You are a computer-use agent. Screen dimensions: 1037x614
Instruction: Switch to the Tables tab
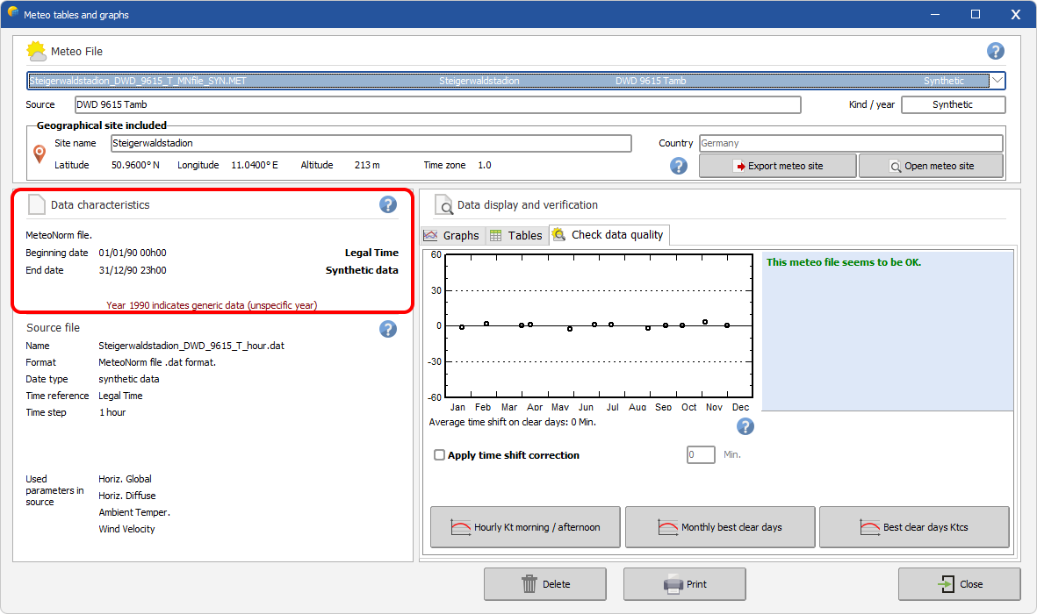pyautogui.click(x=516, y=235)
